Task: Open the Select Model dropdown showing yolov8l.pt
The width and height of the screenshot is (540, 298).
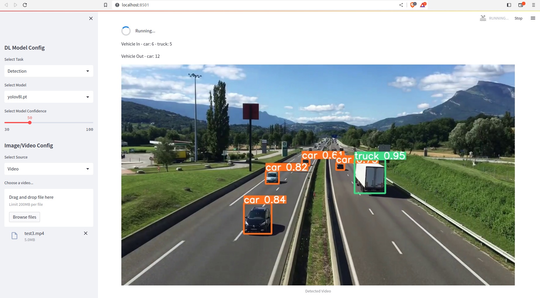Action: (x=49, y=97)
